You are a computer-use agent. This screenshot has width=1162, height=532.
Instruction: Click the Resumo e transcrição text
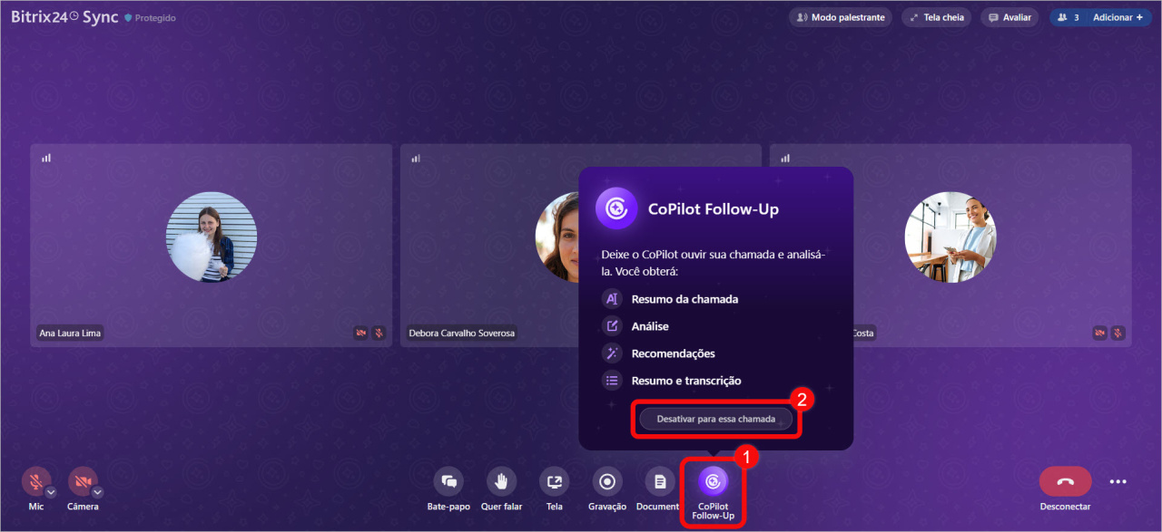click(x=686, y=381)
